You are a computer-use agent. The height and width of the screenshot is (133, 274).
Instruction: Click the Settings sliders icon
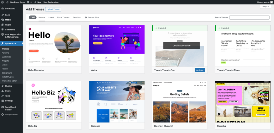(2, 101)
